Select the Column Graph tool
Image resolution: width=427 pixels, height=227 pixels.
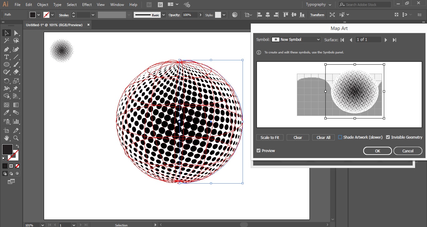click(x=16, y=121)
